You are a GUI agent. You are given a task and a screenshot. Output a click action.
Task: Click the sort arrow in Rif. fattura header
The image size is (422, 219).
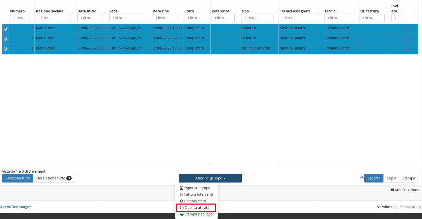[386, 12]
